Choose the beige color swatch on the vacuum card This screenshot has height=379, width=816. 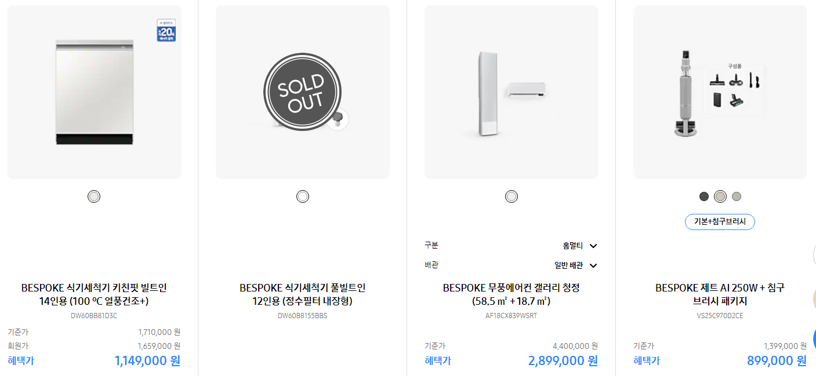coord(720,196)
